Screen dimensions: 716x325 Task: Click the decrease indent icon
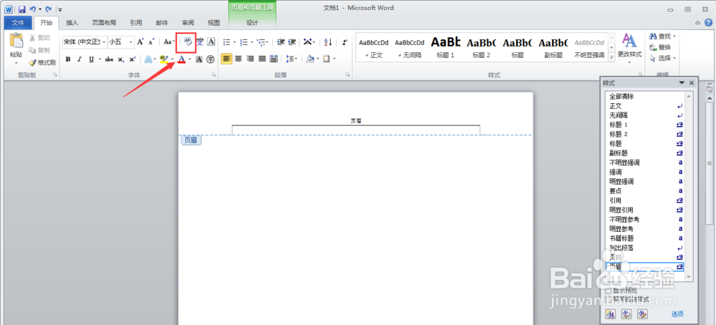281,42
